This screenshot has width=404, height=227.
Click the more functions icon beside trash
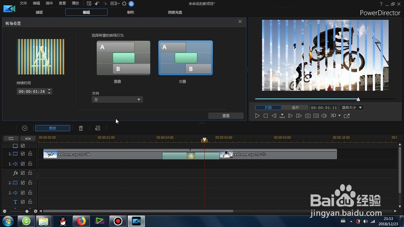98,128
